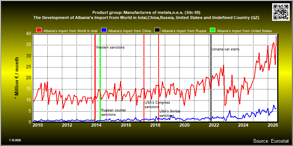The image size is (293, 146).
Task: Click the red vertical line at USA's Congress sanctions
Action: point(144,78)
